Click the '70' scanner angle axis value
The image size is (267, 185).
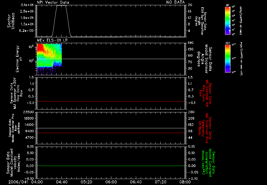(190, 62)
